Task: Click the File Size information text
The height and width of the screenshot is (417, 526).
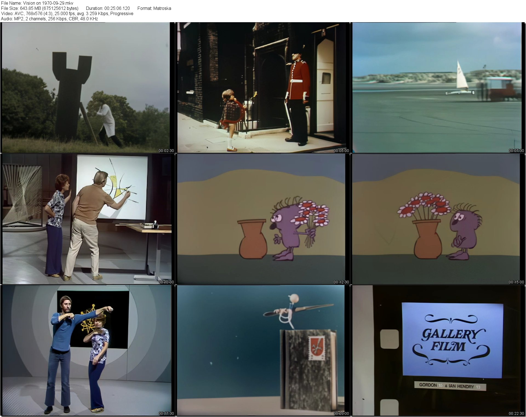Action: [40, 8]
